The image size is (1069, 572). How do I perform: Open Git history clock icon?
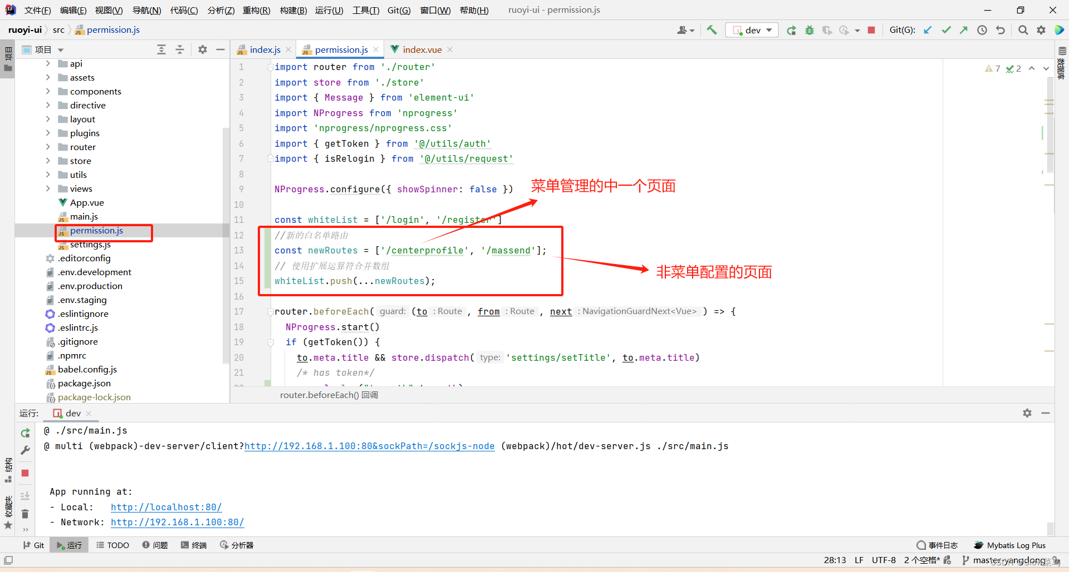(982, 30)
